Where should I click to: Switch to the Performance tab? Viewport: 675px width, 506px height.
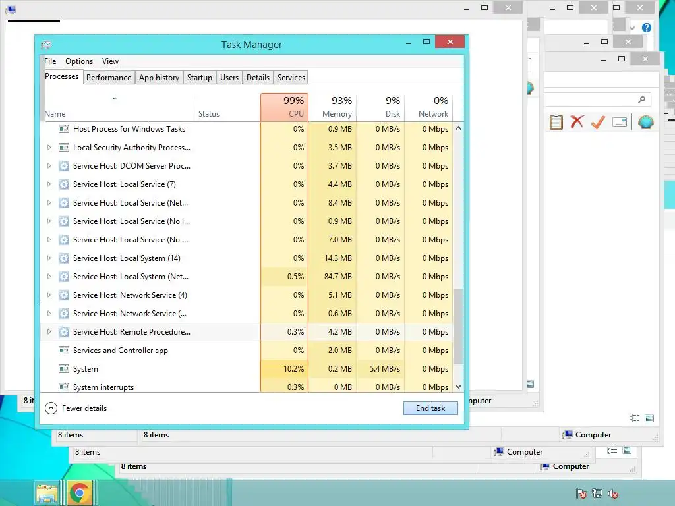tap(109, 78)
